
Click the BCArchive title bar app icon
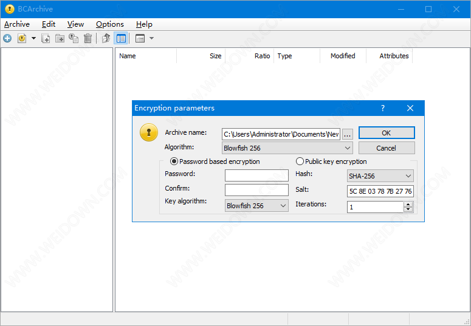point(10,9)
